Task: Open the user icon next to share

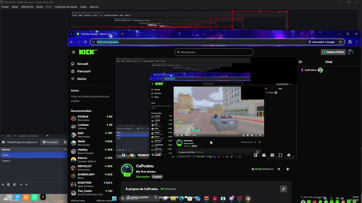Action: (288, 169)
